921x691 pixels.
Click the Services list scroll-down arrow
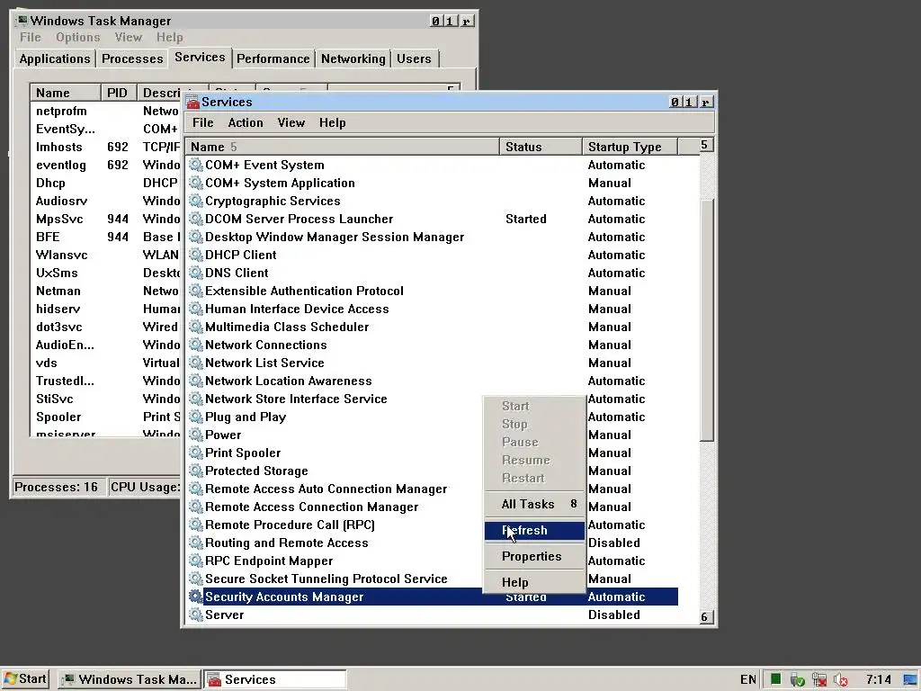pyautogui.click(x=706, y=617)
